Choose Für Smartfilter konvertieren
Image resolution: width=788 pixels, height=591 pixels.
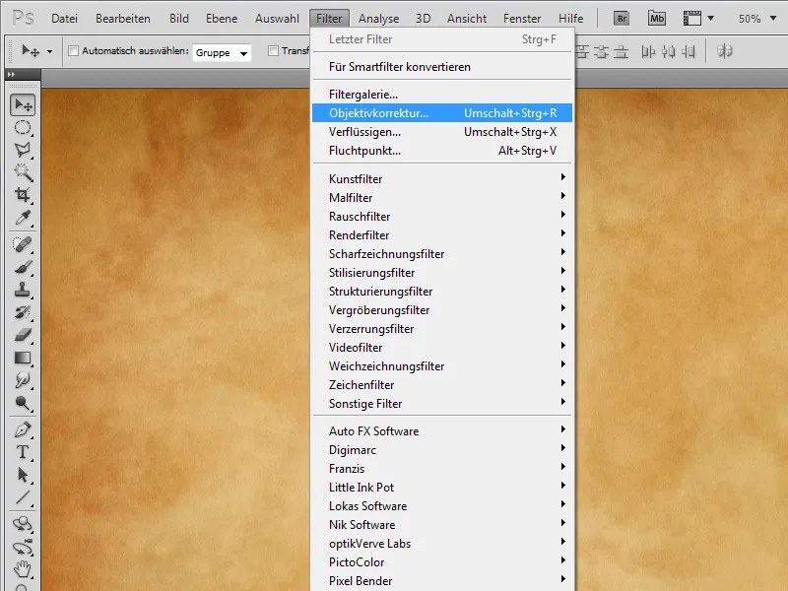[441, 67]
